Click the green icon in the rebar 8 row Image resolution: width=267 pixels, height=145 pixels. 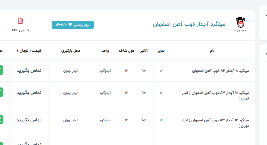point(1,70)
